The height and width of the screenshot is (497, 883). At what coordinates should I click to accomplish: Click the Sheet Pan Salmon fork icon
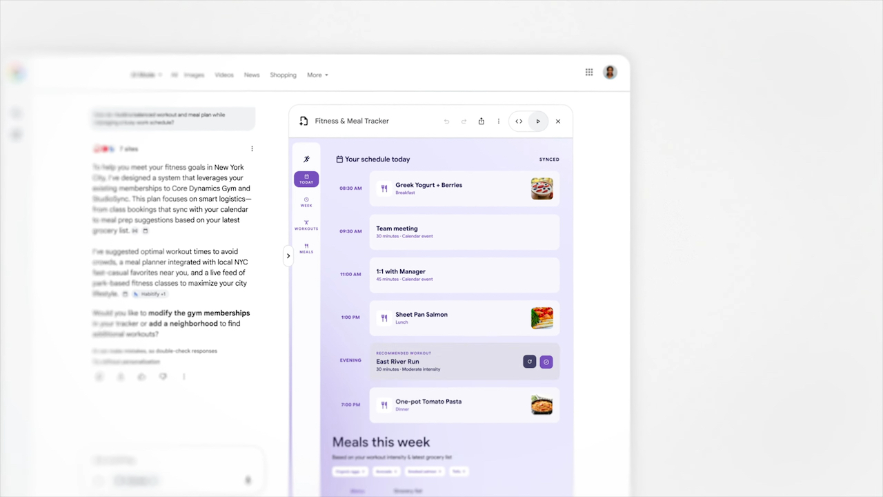click(x=384, y=318)
